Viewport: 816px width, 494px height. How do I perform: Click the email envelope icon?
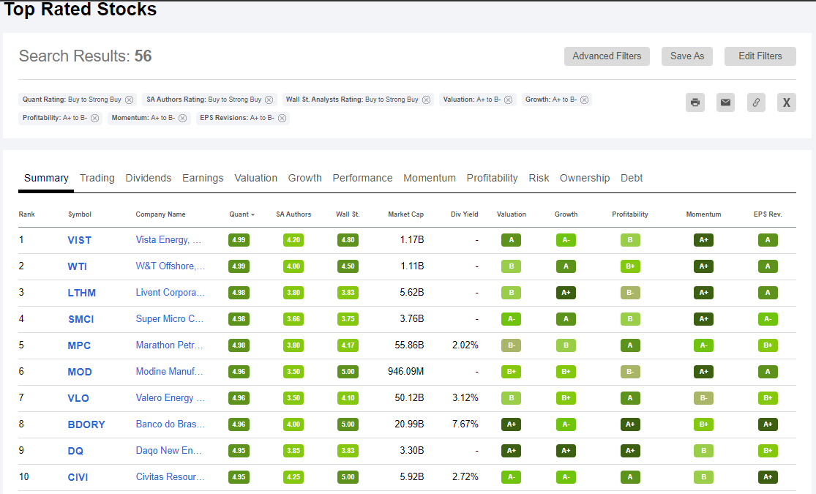[x=725, y=102]
